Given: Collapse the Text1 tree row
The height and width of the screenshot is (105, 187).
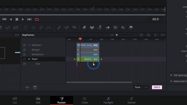Looking at the screenshot, I should 29,59.
